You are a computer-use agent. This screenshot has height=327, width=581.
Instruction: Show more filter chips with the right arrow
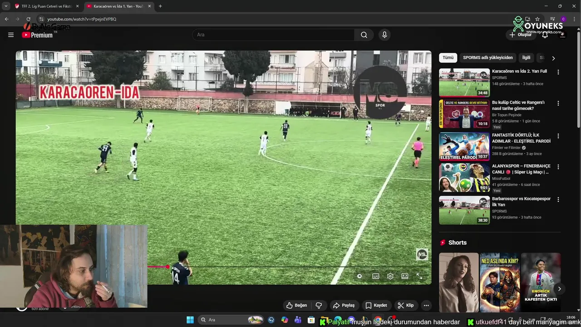pyautogui.click(x=553, y=58)
